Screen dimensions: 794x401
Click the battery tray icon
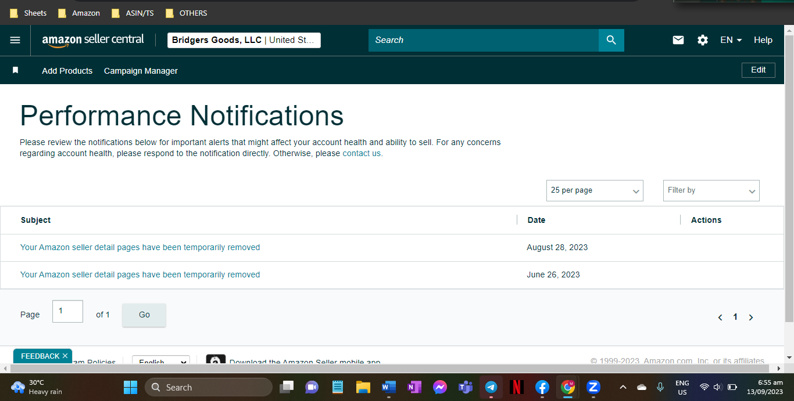click(732, 387)
